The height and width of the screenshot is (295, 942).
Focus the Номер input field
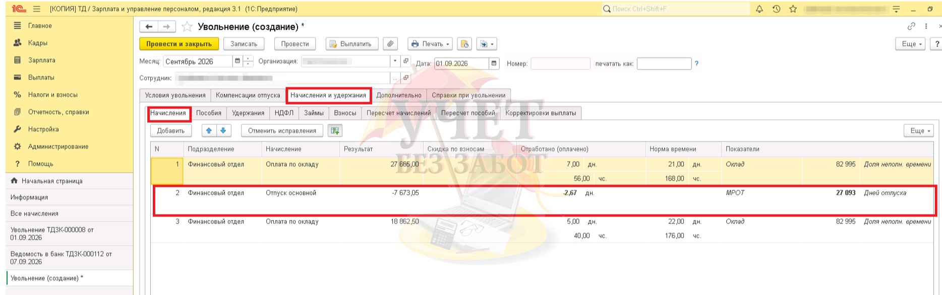[x=560, y=63]
